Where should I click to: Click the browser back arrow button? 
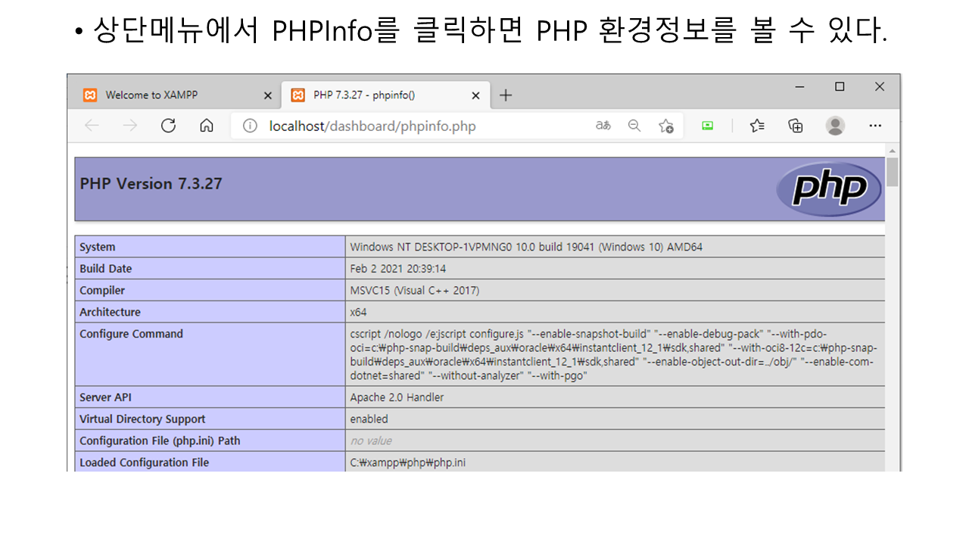(x=92, y=126)
